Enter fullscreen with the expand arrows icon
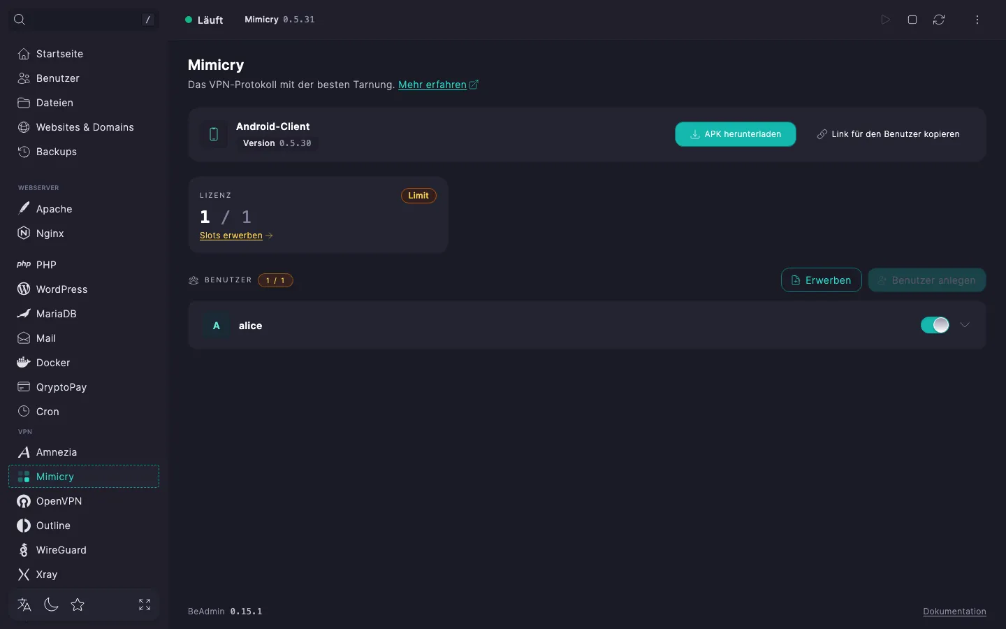 point(145,605)
